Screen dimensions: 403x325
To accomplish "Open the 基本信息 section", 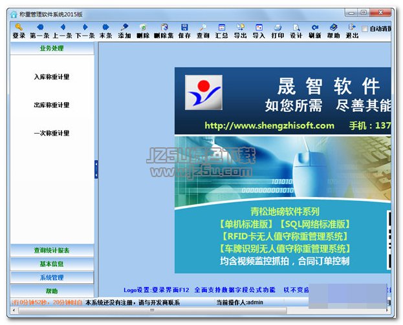I will [x=52, y=264].
